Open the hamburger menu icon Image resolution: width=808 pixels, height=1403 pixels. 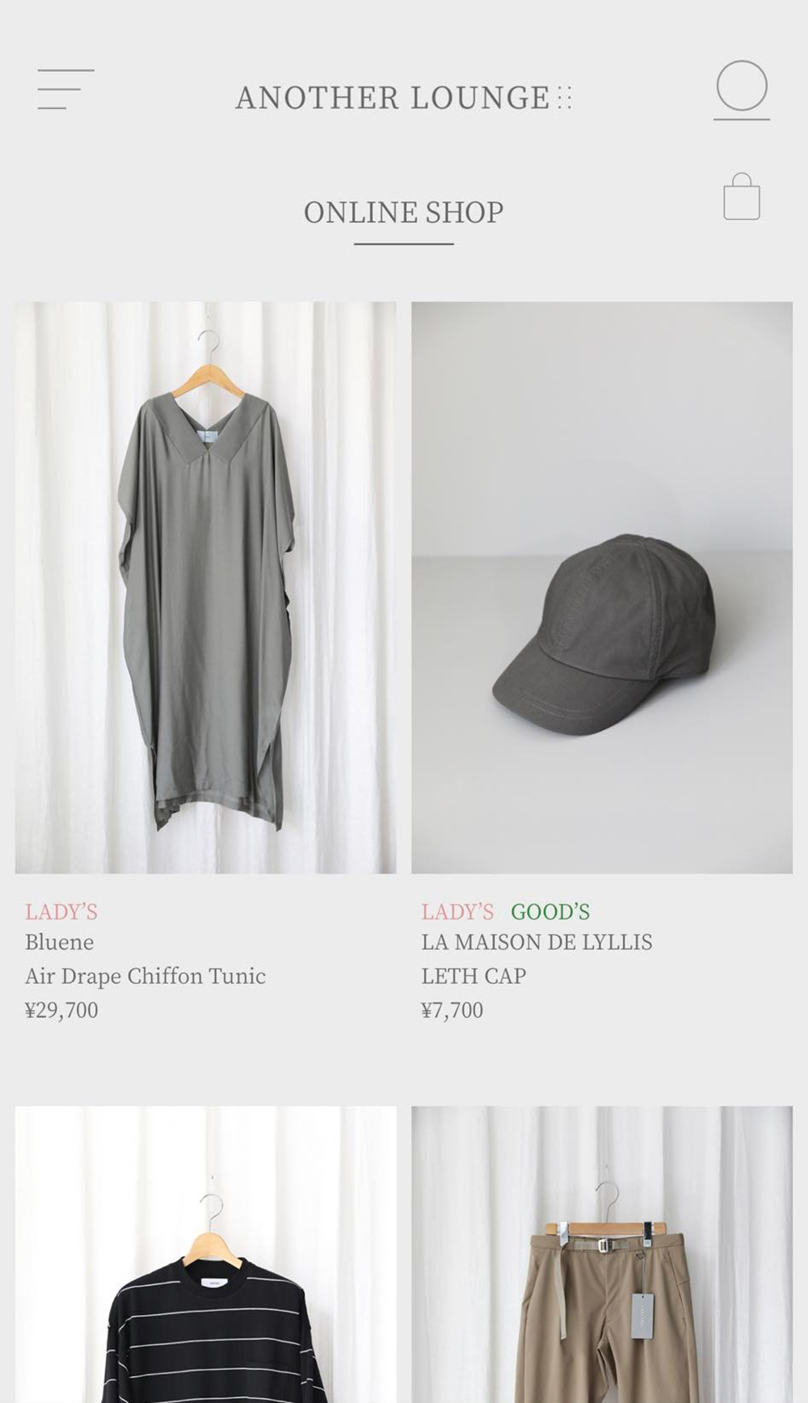click(65, 90)
